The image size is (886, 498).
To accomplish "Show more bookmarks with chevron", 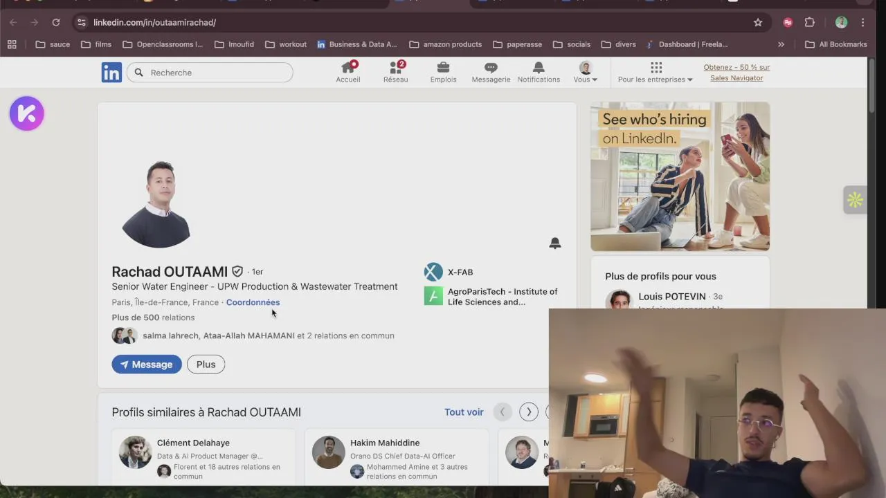I will (781, 44).
